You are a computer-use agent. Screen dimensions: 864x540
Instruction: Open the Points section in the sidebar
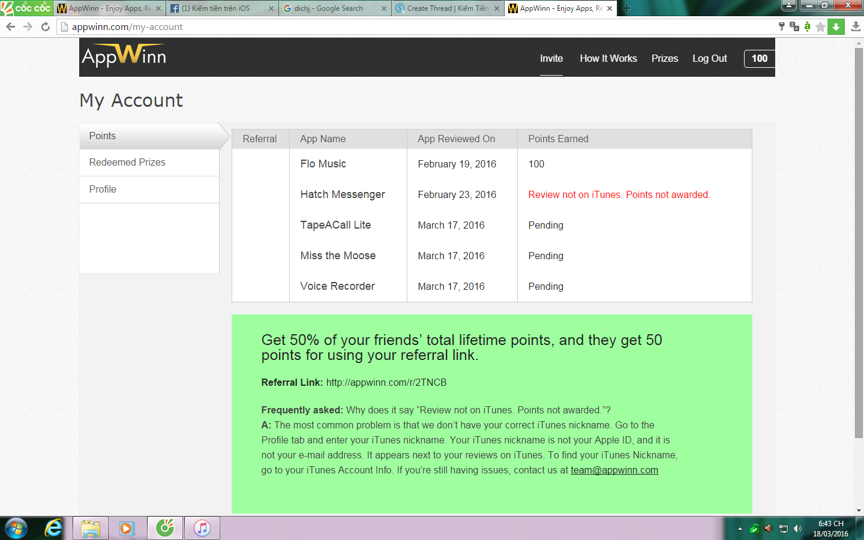(x=149, y=136)
